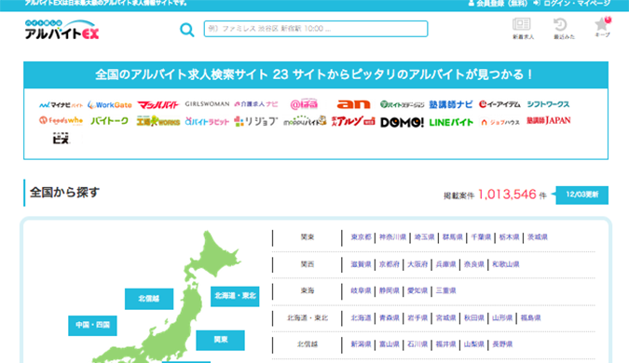Image resolution: width=629 pixels, height=363 pixels.
Task: Focus the job keyword search field
Action: (x=316, y=29)
